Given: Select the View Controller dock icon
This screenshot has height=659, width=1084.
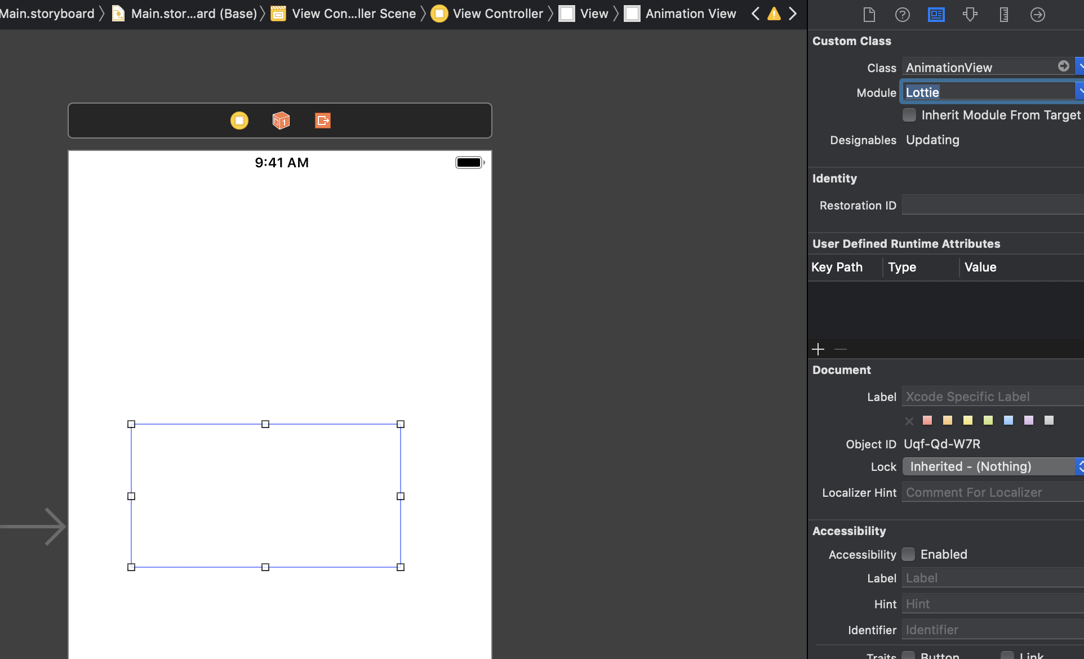Looking at the screenshot, I should [239, 121].
